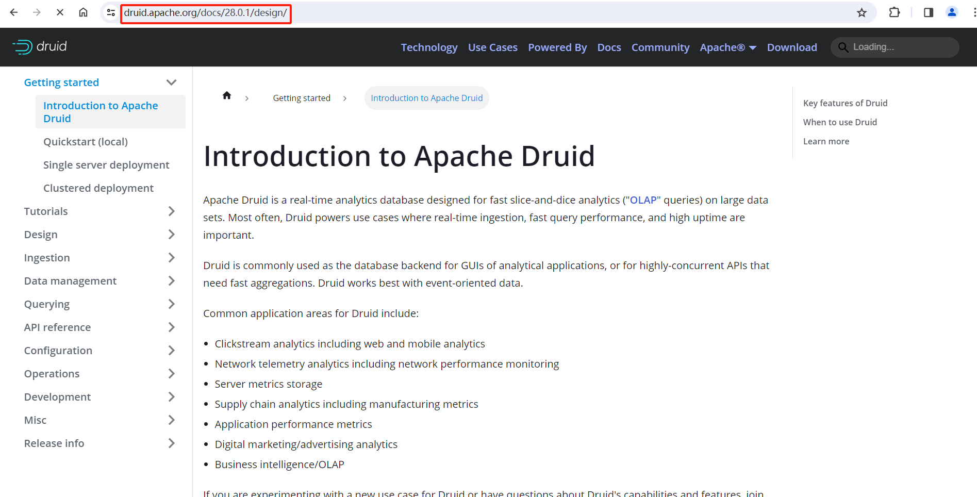
Task: Jump to When to use Druid
Action: coord(840,122)
